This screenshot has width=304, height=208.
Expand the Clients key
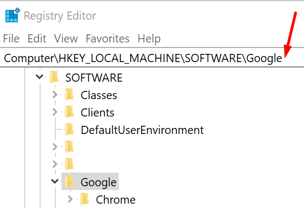[55, 112]
